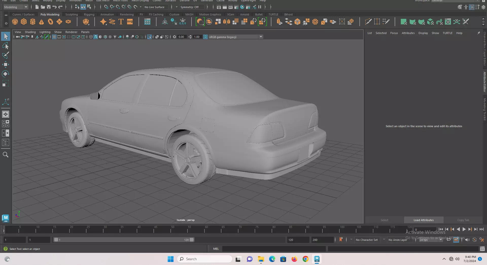The image size is (487, 265).
Task: Expand the No Character Set dropdown arrow
Action: pos(351,239)
